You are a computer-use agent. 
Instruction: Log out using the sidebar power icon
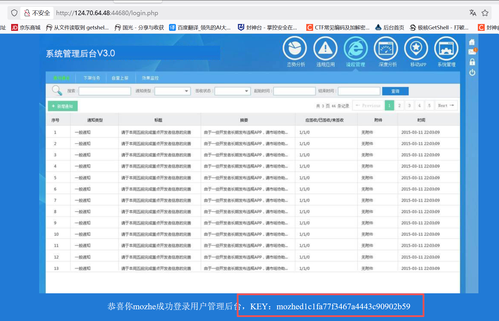(472, 73)
